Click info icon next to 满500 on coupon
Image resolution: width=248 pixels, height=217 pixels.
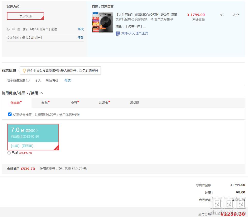click(36, 131)
